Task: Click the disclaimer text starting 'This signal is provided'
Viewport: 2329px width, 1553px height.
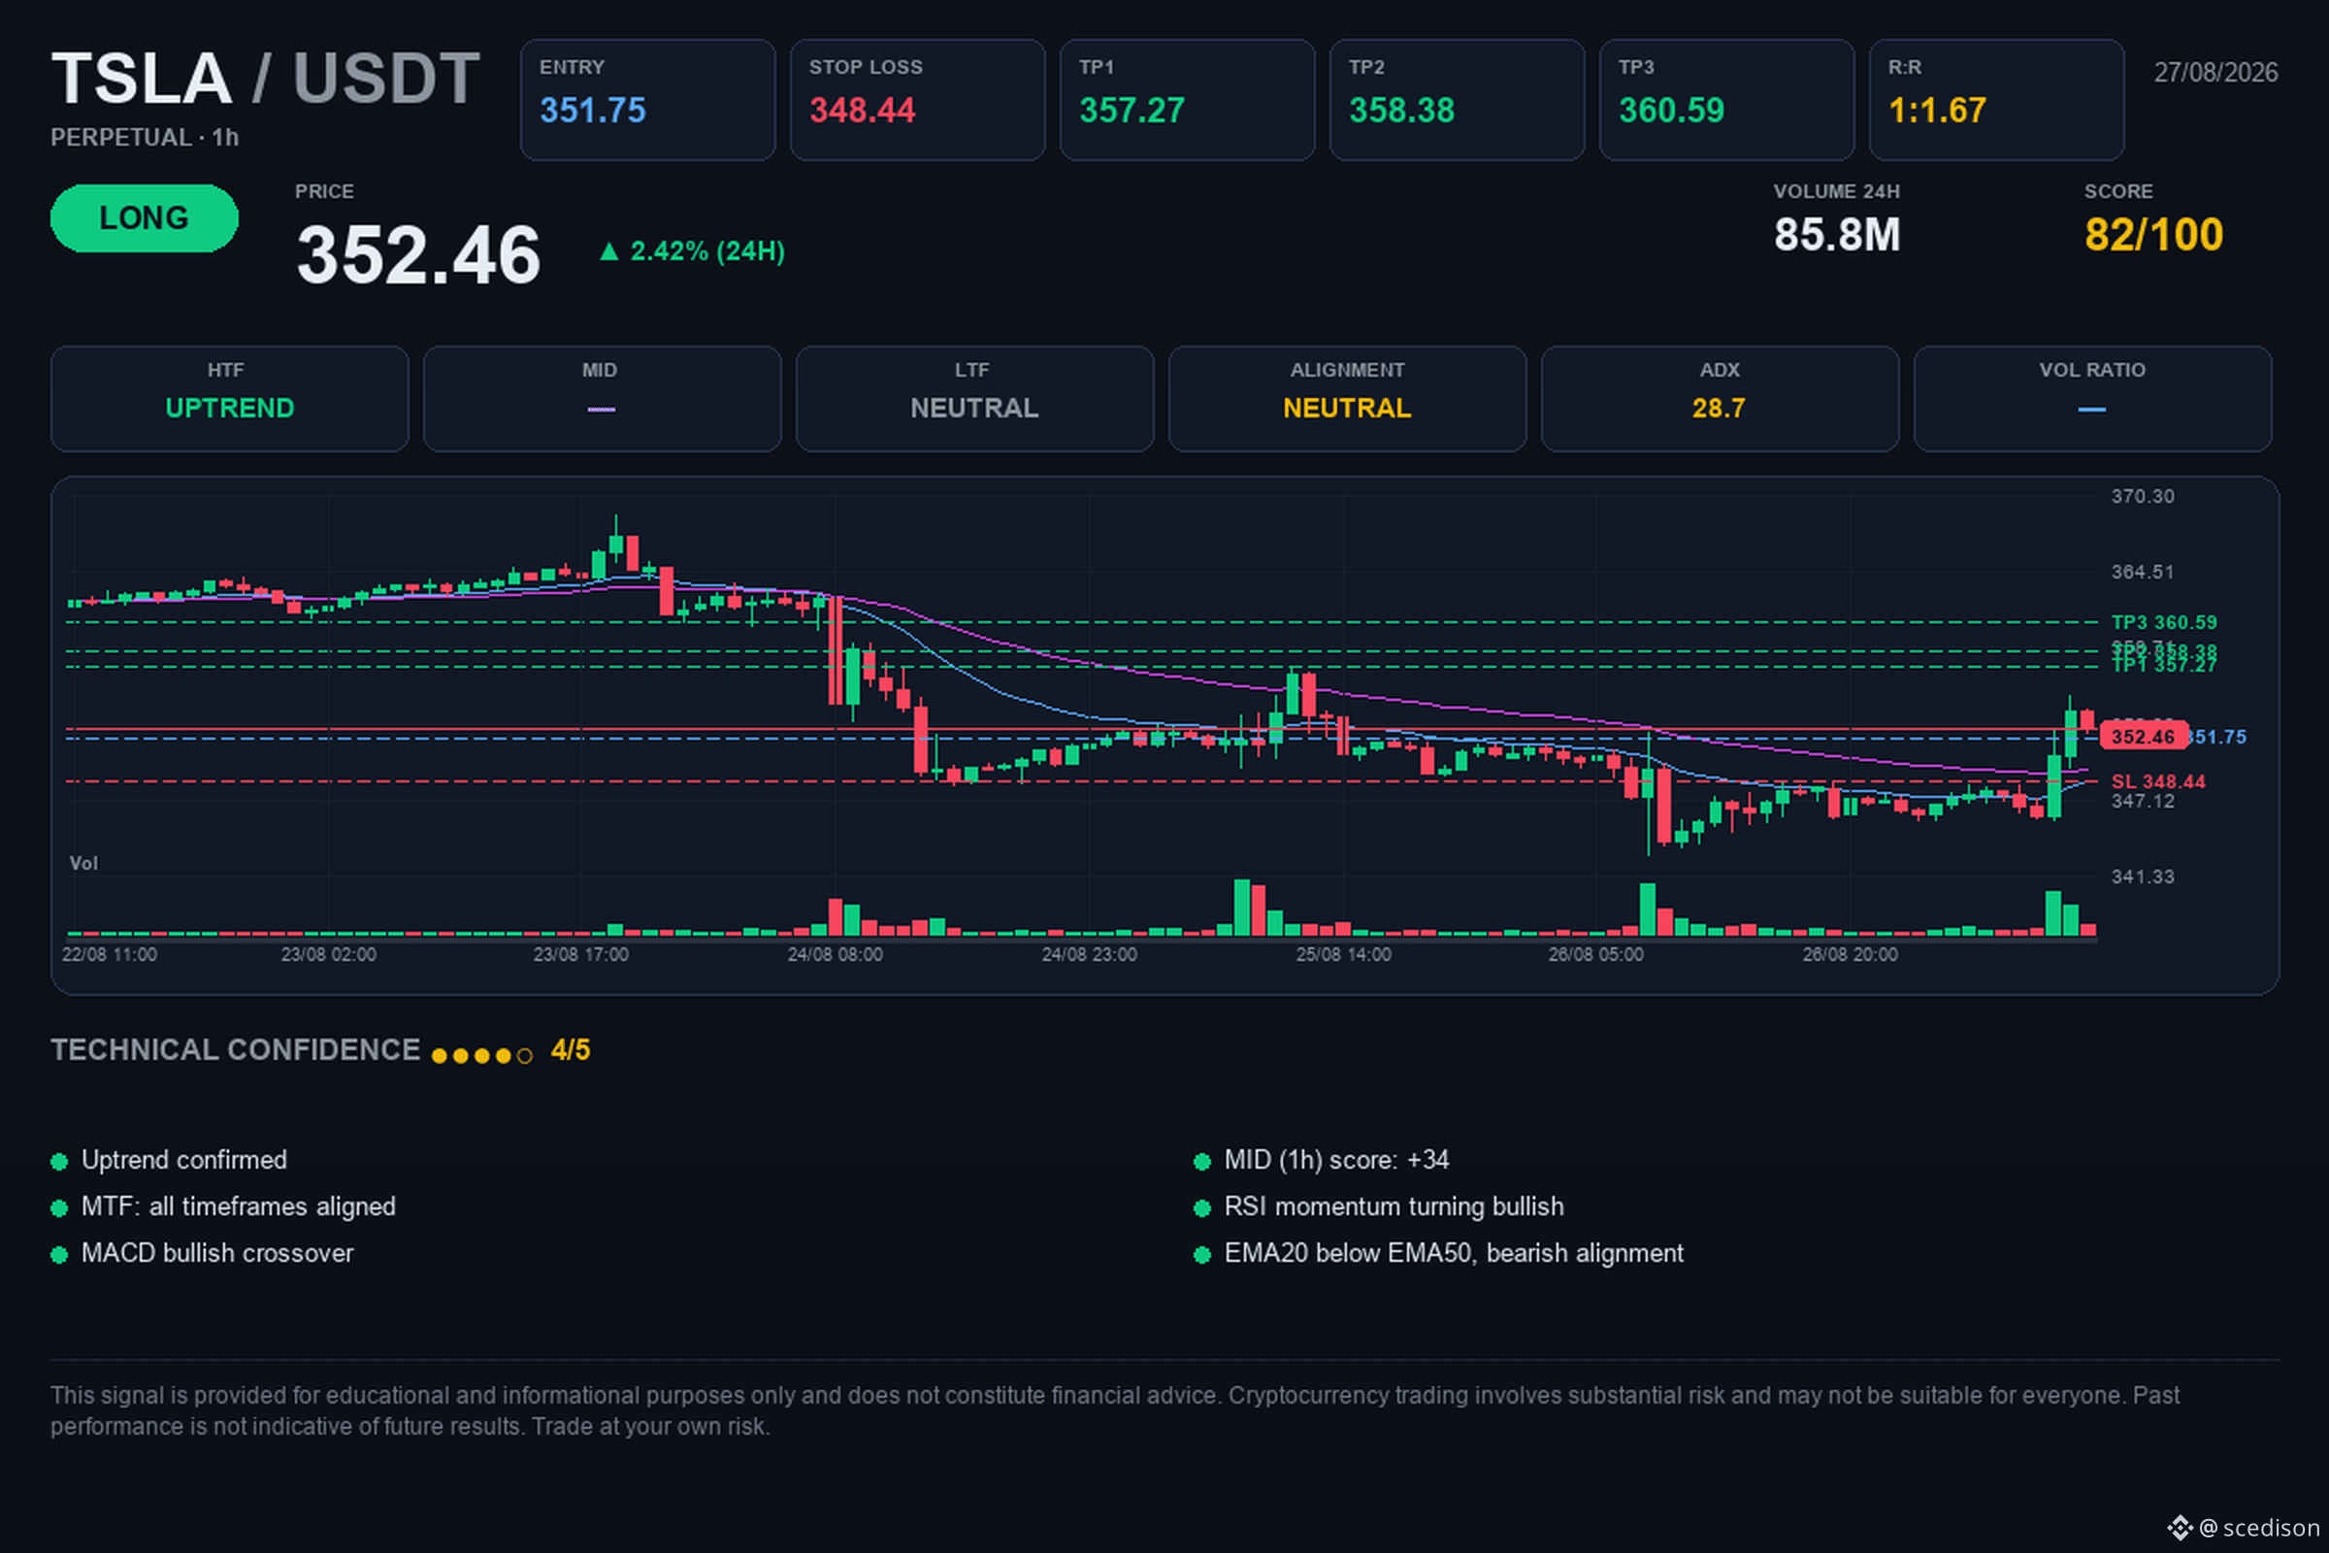Action: 1115,1410
